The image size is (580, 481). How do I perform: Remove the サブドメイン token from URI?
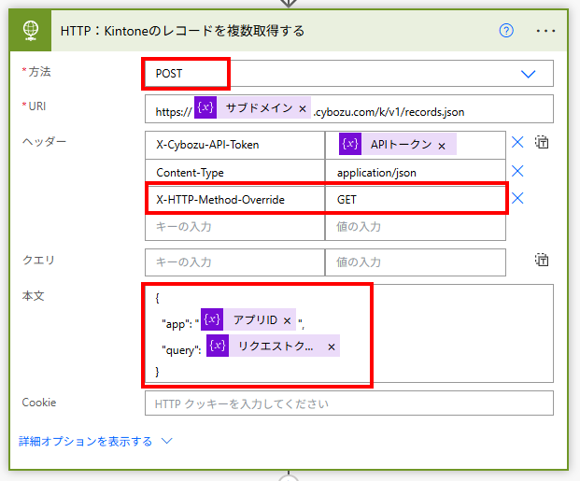(x=303, y=108)
